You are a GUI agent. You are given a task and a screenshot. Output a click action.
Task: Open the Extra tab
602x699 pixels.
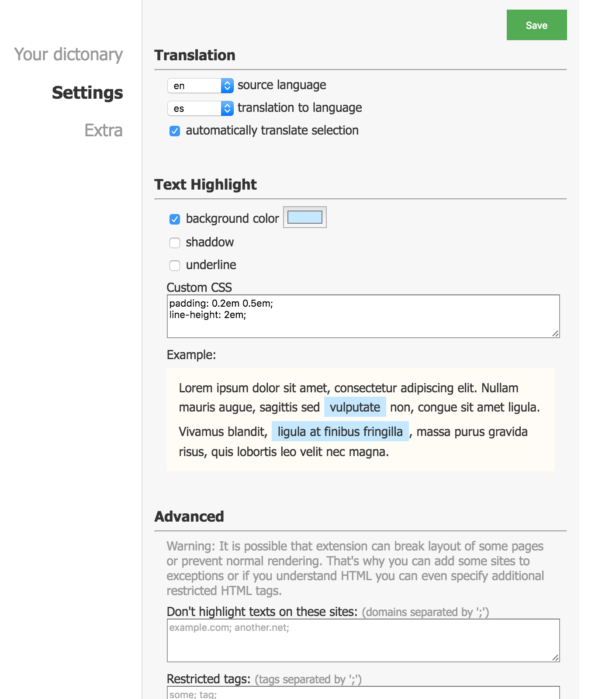104,130
